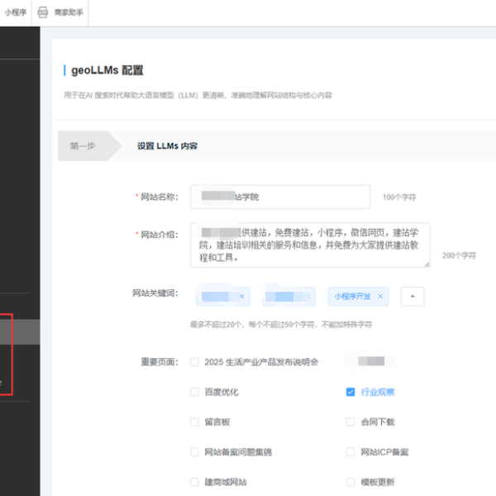Viewport: 496px width, 496px height.
Task: Select the 合同下载 checkbox
Action: click(351, 422)
